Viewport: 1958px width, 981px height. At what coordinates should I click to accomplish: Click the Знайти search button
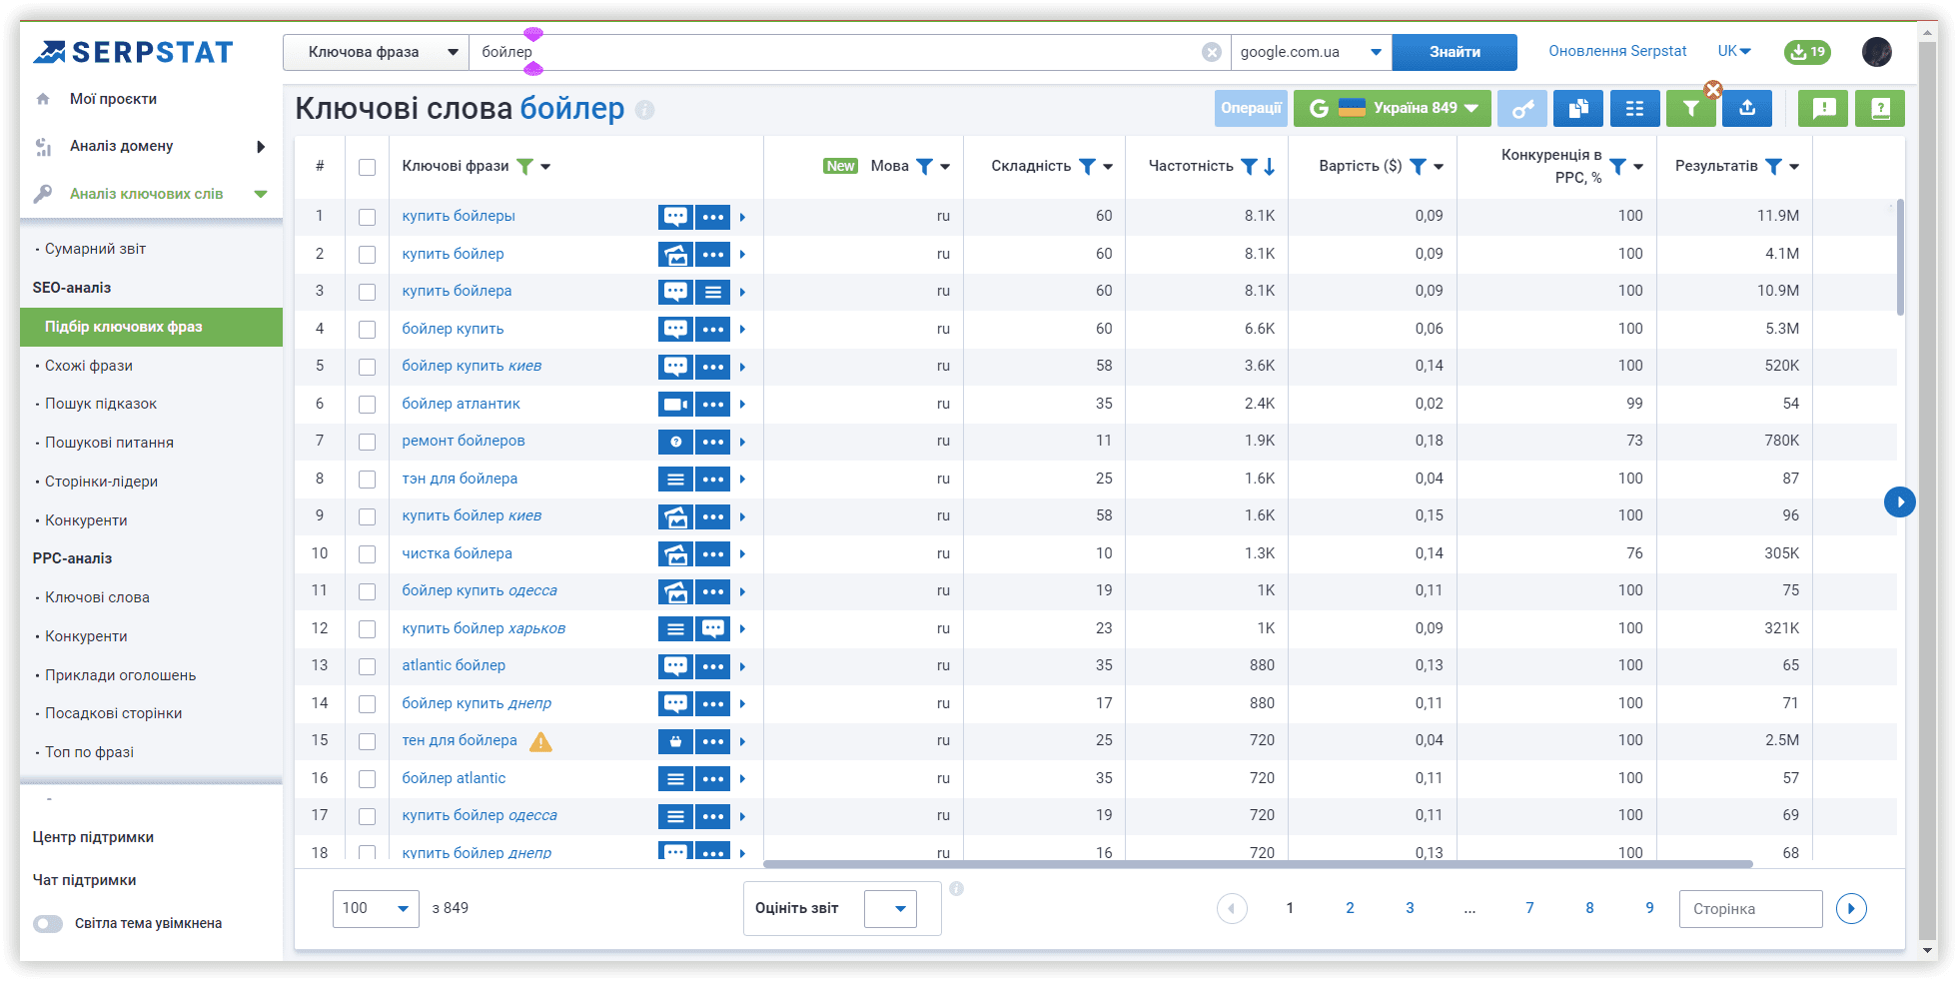pos(1455,52)
